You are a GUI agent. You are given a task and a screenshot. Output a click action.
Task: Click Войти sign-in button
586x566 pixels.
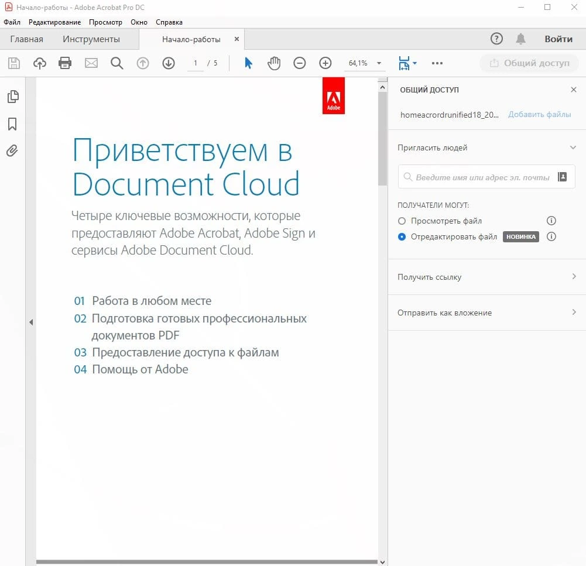tap(558, 39)
